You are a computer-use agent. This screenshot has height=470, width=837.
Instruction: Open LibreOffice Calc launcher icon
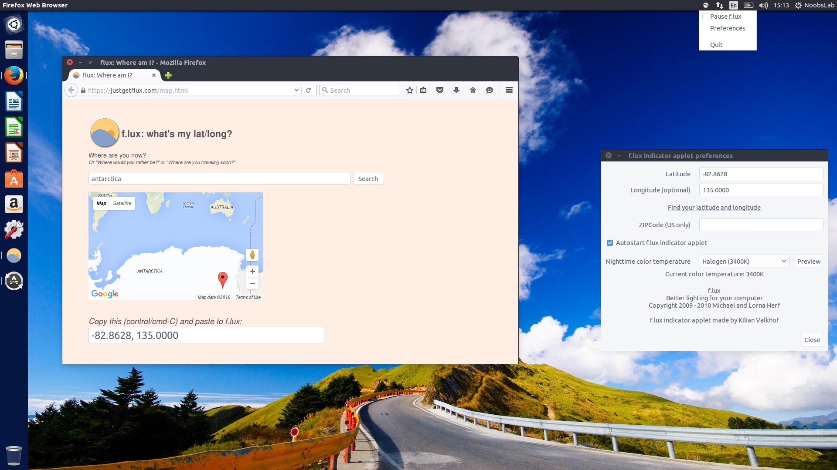click(14, 127)
